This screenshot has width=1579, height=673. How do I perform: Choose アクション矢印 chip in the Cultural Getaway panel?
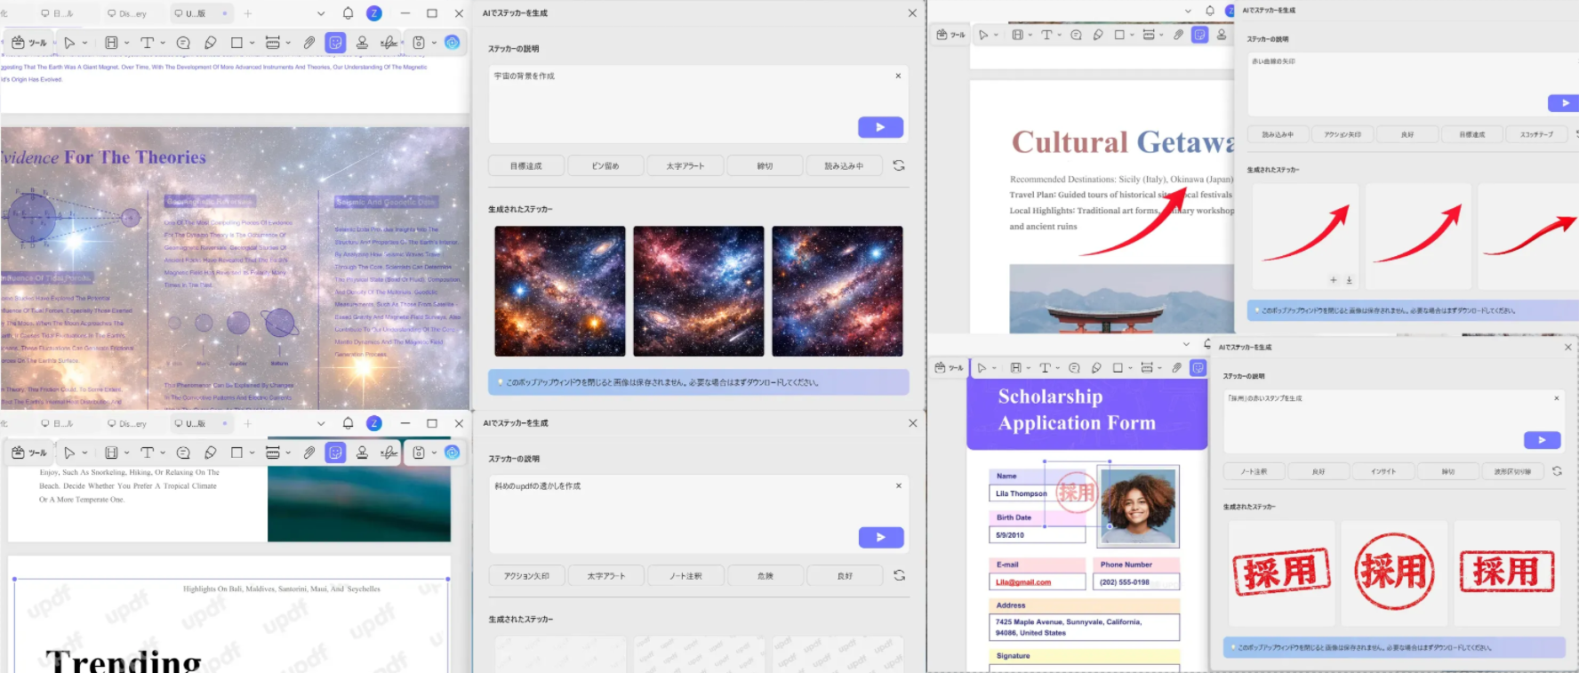pos(1343,134)
